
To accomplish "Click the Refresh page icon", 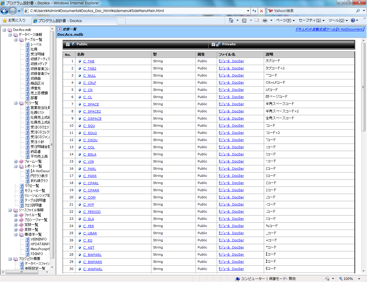I will [254, 11].
